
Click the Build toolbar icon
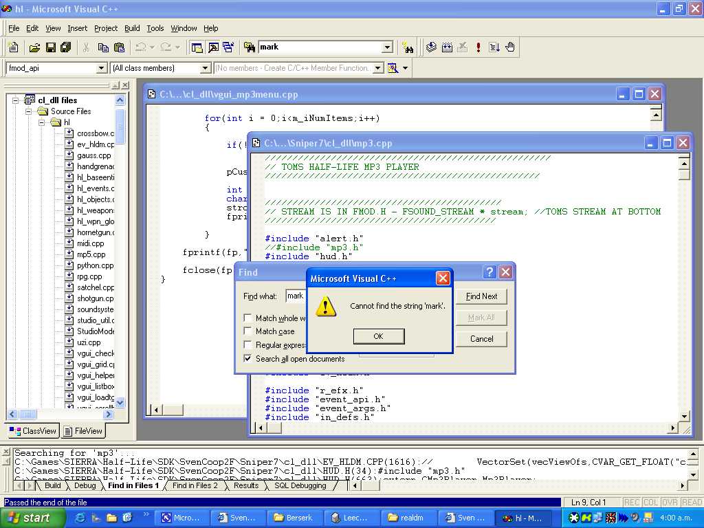point(447,47)
